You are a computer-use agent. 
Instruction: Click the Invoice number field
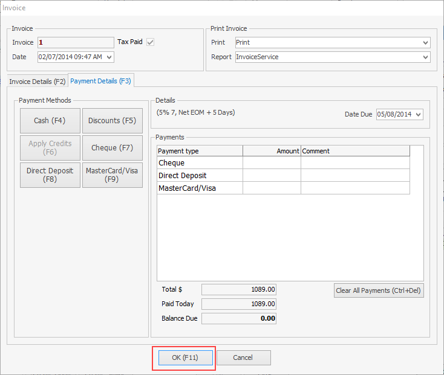pyautogui.click(x=76, y=42)
